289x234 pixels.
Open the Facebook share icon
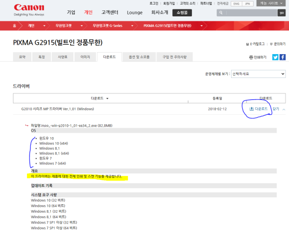click(x=283, y=57)
